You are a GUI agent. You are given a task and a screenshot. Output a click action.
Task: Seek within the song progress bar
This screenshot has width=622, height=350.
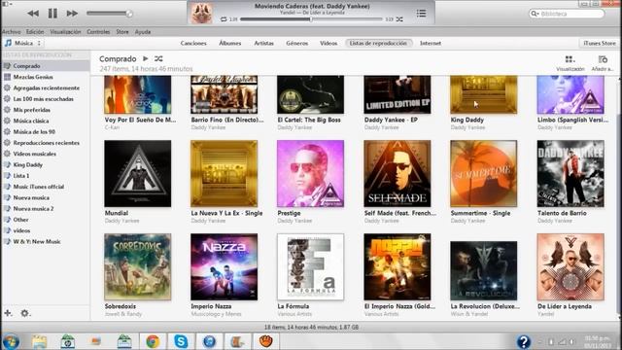311,19
